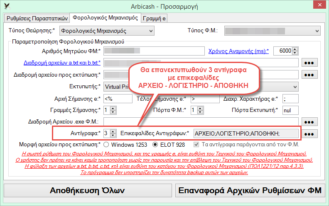The width and height of the screenshot is (329, 206).
Task: Decrease Χρόνος Αναμονής value with down arrow
Action: point(295,53)
